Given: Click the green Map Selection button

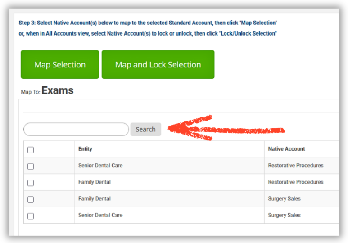Looking at the screenshot, I should (x=60, y=65).
